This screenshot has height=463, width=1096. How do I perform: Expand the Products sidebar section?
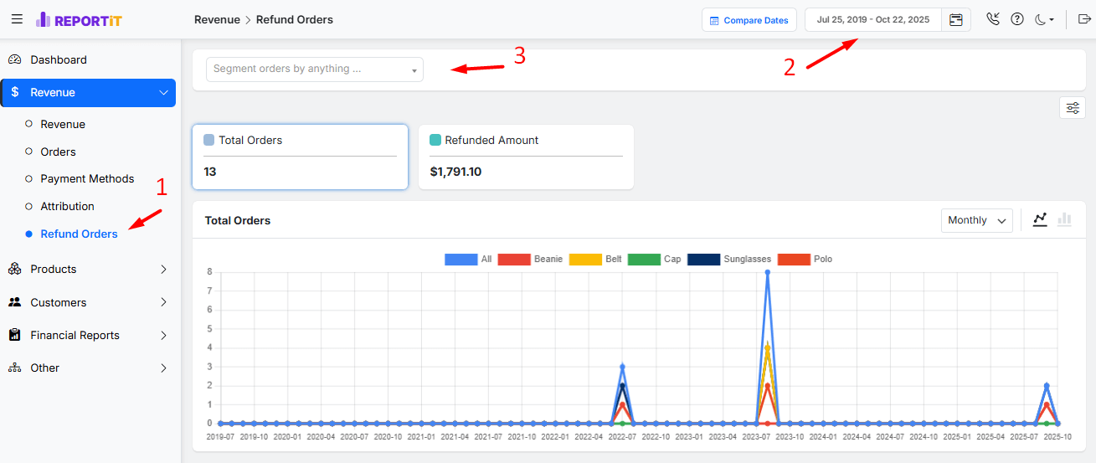[x=88, y=269]
